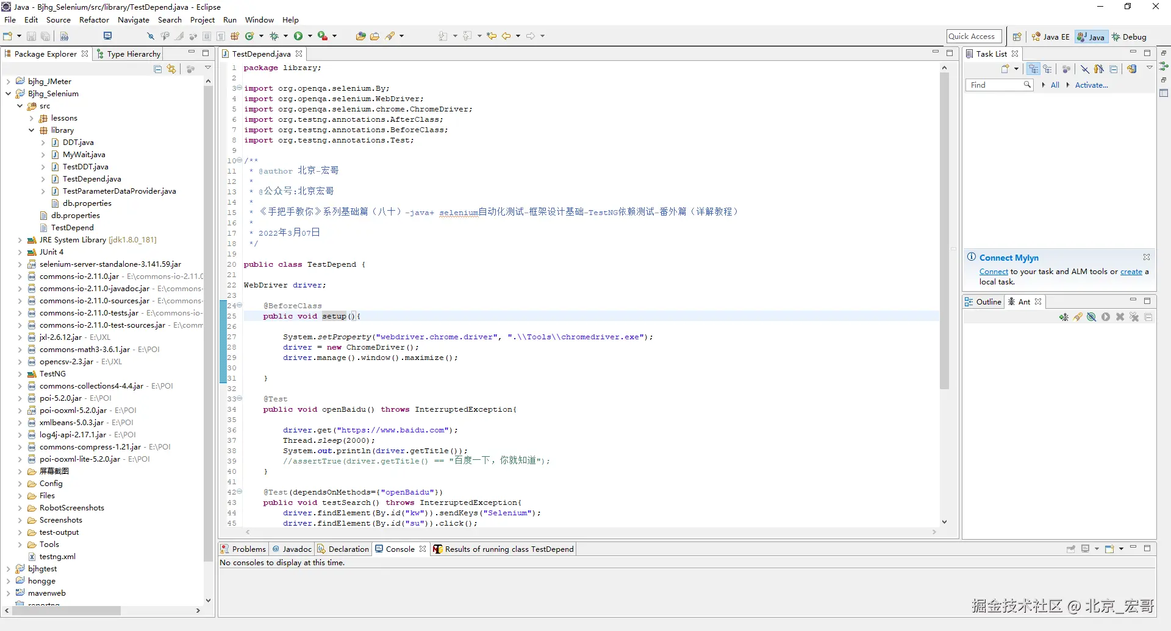This screenshot has height=631, width=1171.
Task: Toggle Focus on Workweek in Task List
Action: pos(1066,69)
